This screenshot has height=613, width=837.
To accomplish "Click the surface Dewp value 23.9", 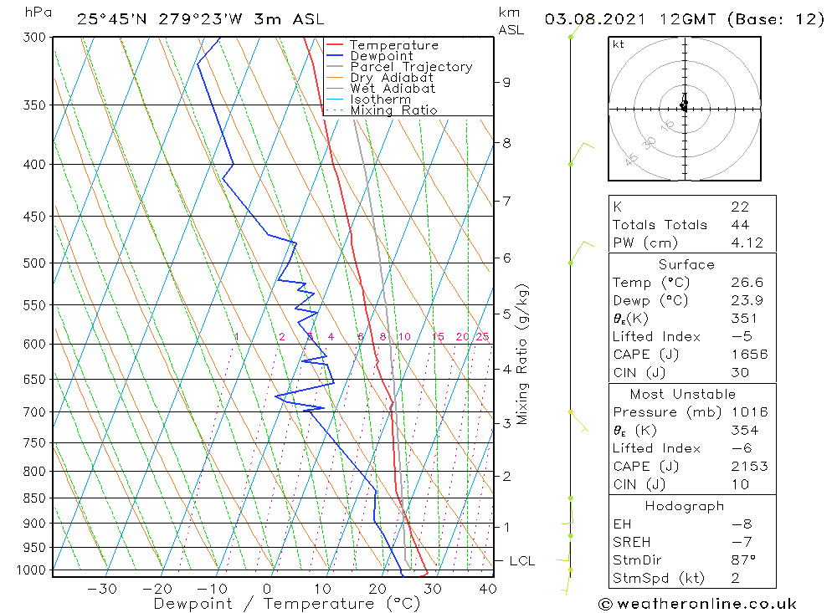I will 747,300.
